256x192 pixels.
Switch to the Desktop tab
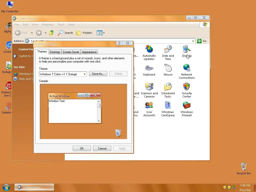[x=55, y=52]
